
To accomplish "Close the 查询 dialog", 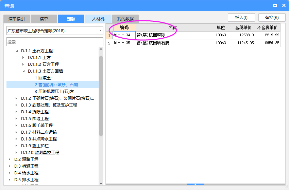I will click(x=284, y=5).
